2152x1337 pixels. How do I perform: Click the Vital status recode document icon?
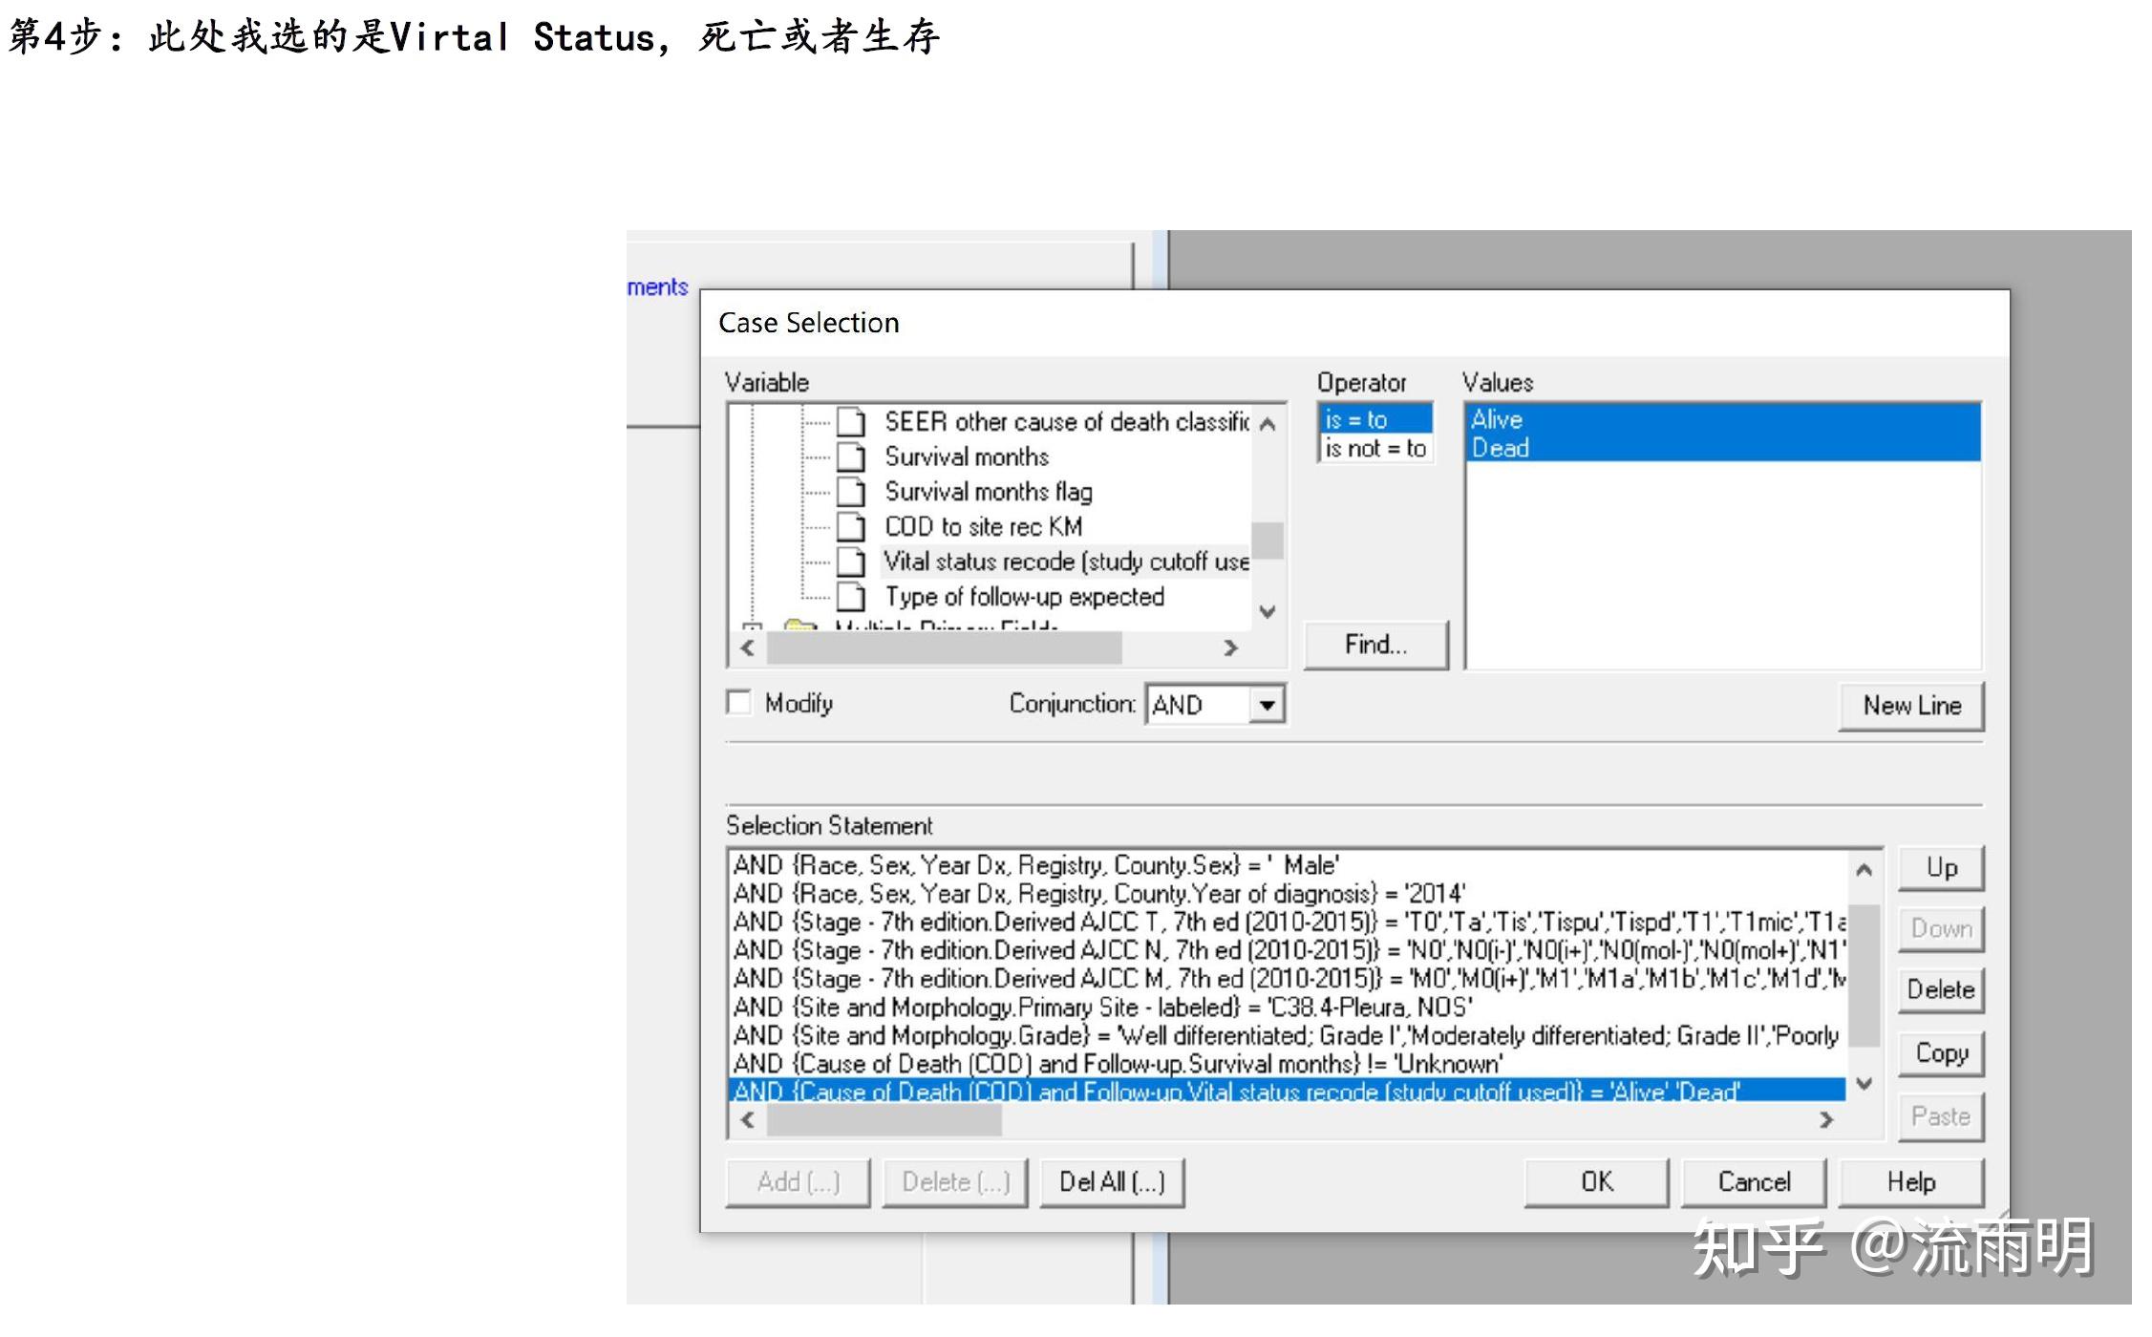pyautogui.click(x=850, y=562)
